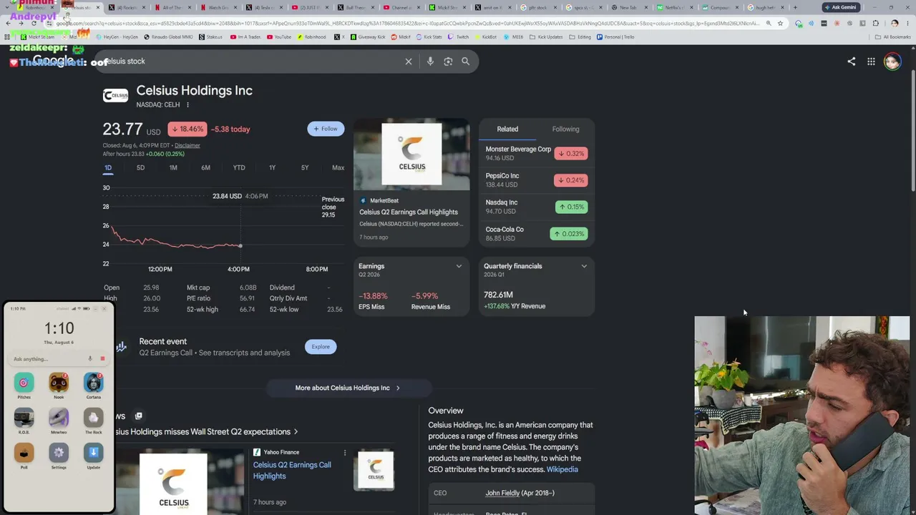Click into the Google search input field

pyautogui.click(x=250, y=62)
